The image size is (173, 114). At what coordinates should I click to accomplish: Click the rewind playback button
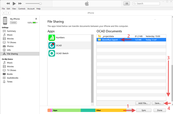click(x=8, y=4)
